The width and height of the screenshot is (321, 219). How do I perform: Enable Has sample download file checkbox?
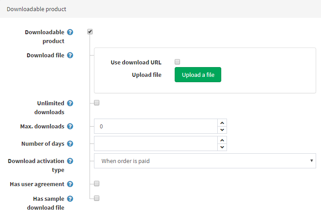point(97,199)
